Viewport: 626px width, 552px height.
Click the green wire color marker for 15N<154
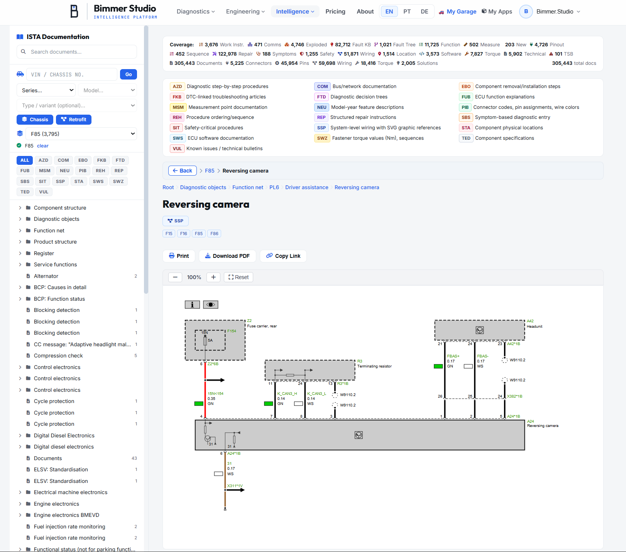click(x=199, y=404)
